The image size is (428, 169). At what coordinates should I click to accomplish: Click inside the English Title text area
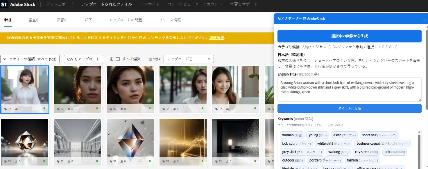click(349, 89)
